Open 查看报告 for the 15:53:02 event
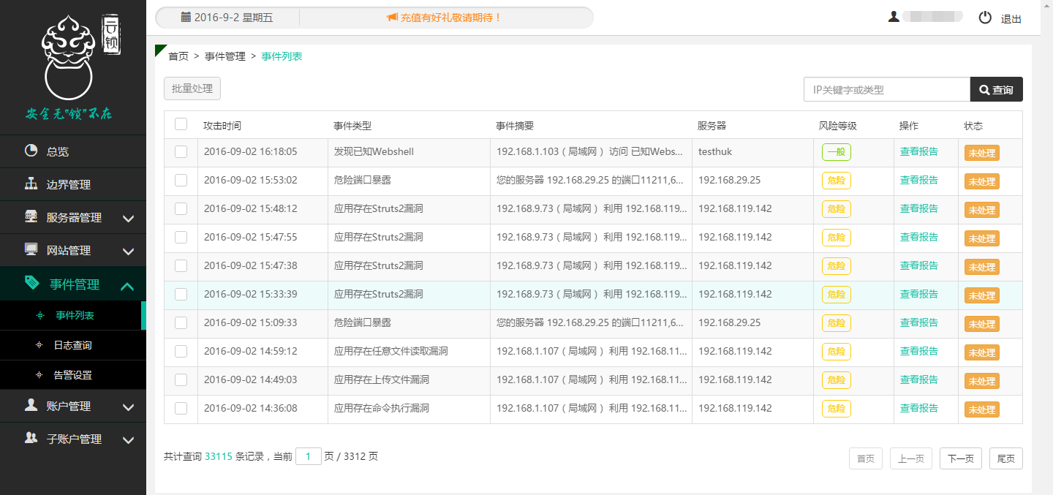This screenshot has height=495, width=1053. pyautogui.click(x=918, y=180)
